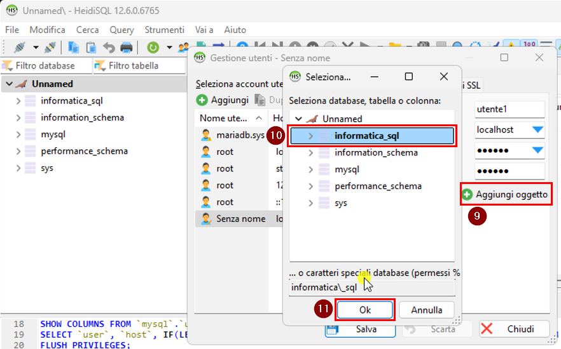
Task: Select sys in the Seleziona dialog
Action: [x=341, y=203]
